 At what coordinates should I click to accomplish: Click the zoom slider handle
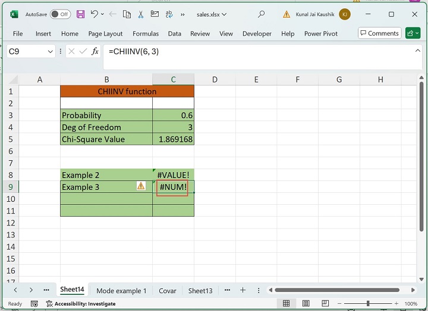click(368, 303)
